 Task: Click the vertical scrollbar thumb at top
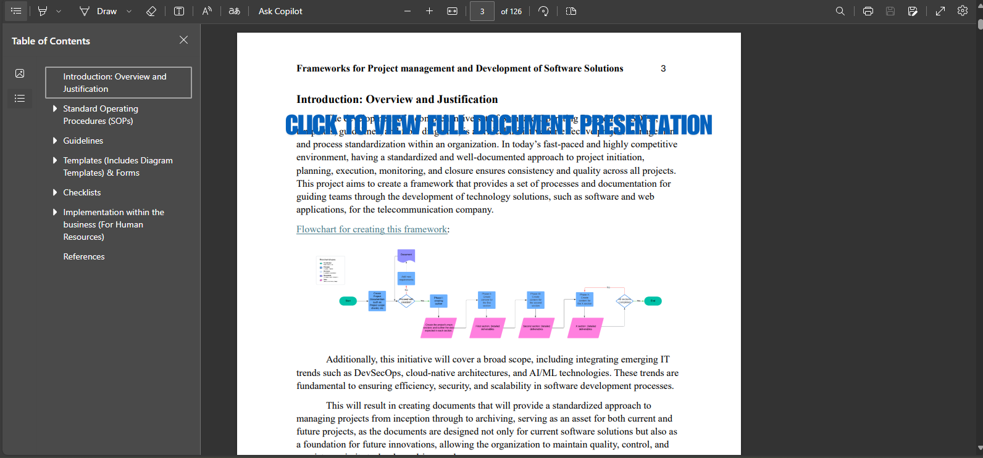[x=980, y=25]
